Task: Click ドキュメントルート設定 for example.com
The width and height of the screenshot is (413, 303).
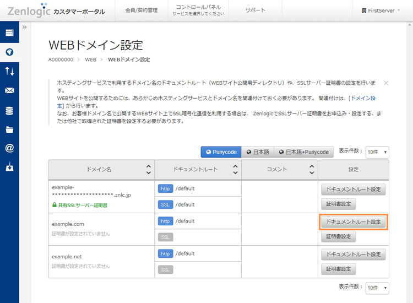Action: point(353,221)
